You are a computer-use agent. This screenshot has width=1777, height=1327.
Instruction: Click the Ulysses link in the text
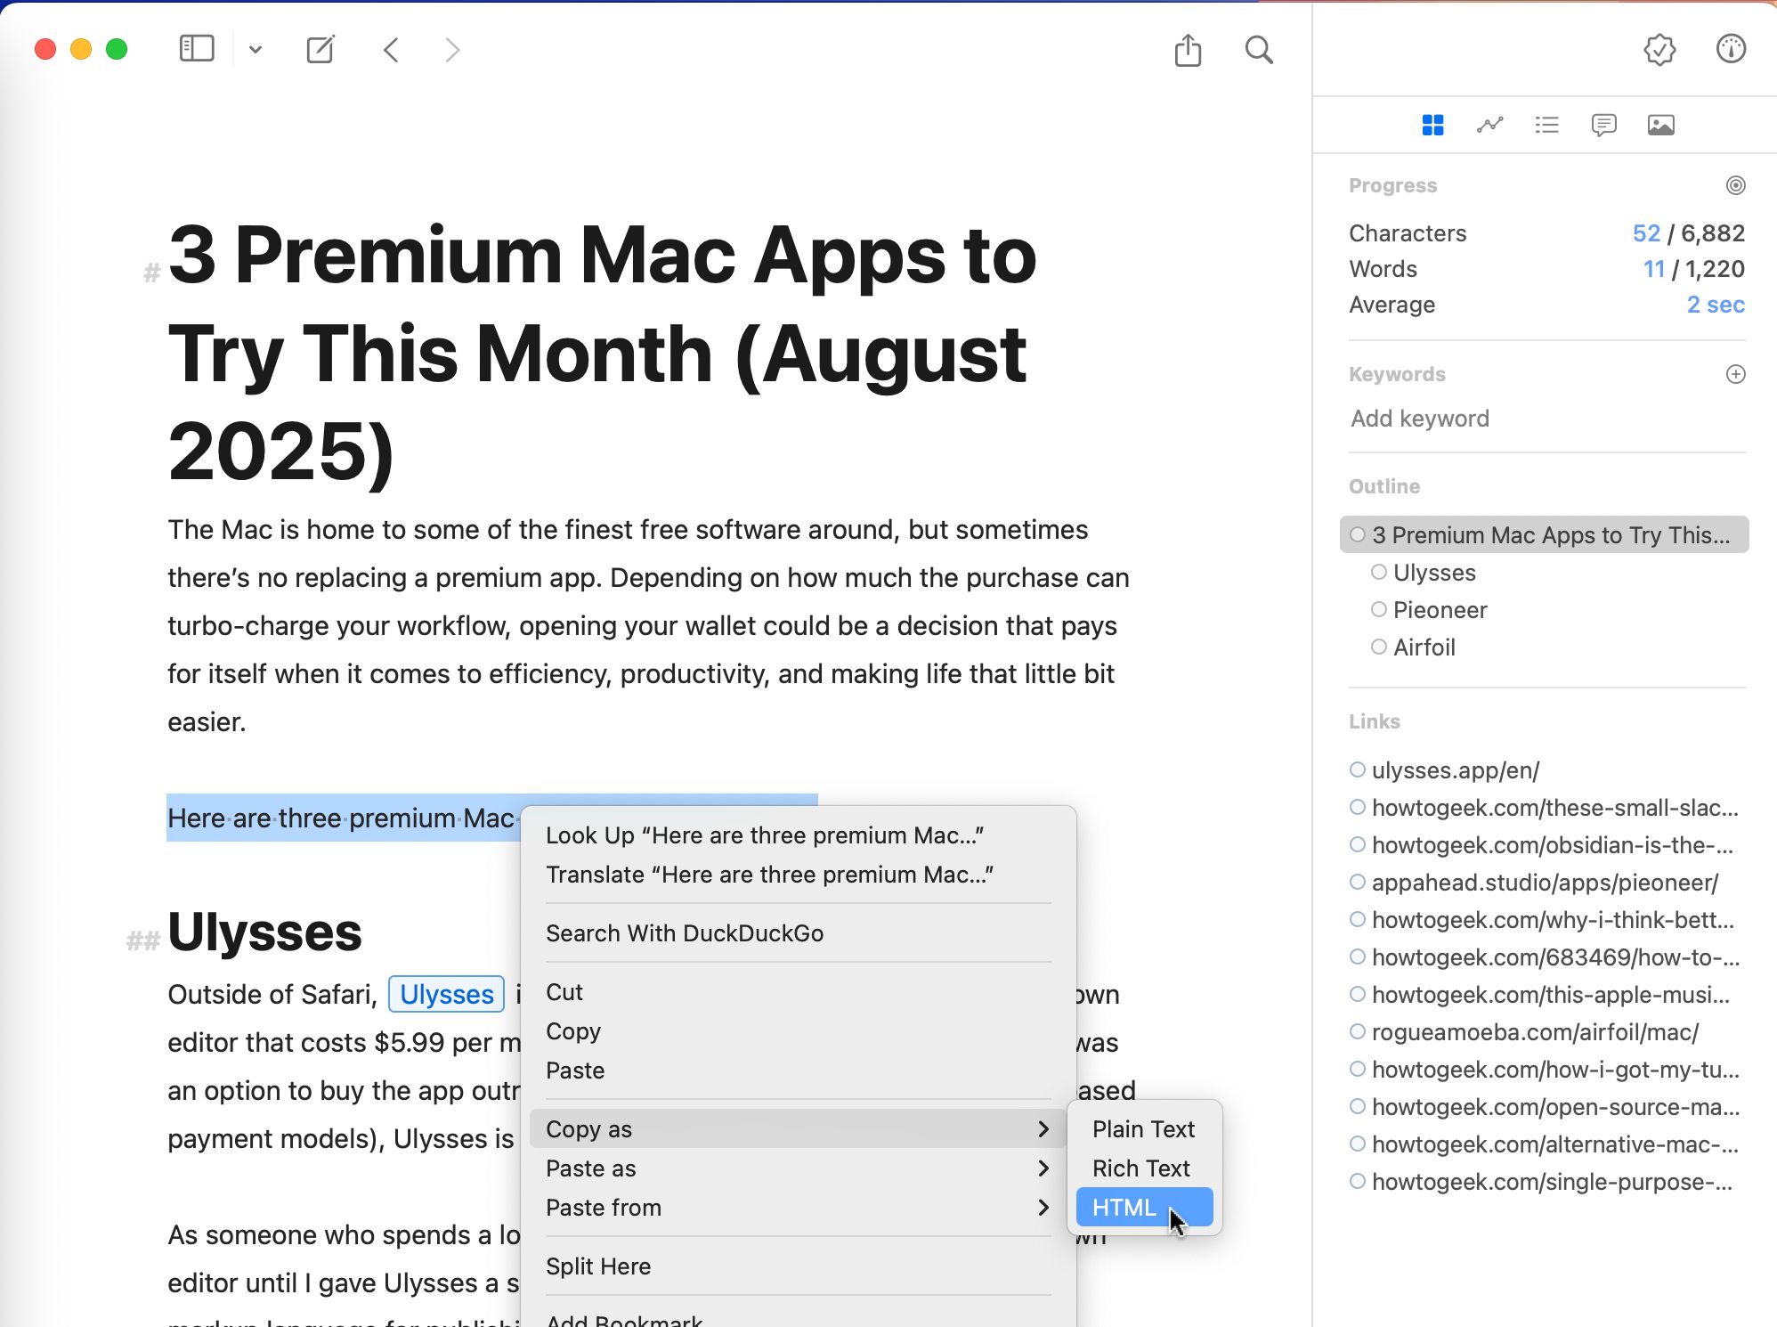(446, 994)
